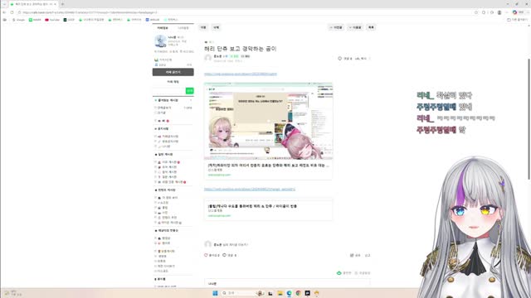Click the comment bubble icon below post

pos(224,255)
